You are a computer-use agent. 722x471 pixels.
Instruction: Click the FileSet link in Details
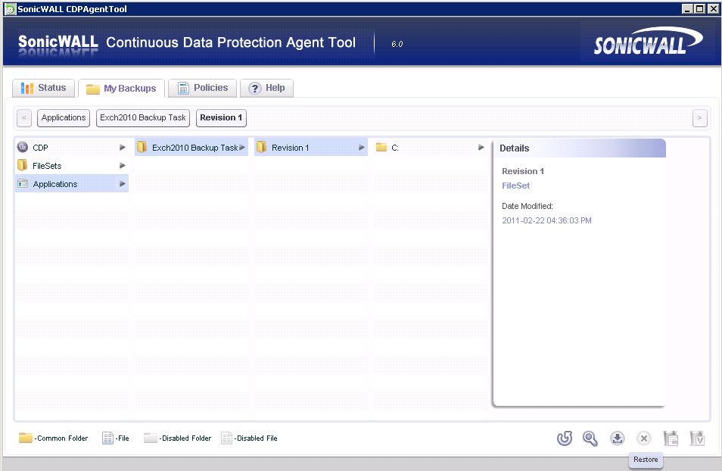pyautogui.click(x=515, y=186)
